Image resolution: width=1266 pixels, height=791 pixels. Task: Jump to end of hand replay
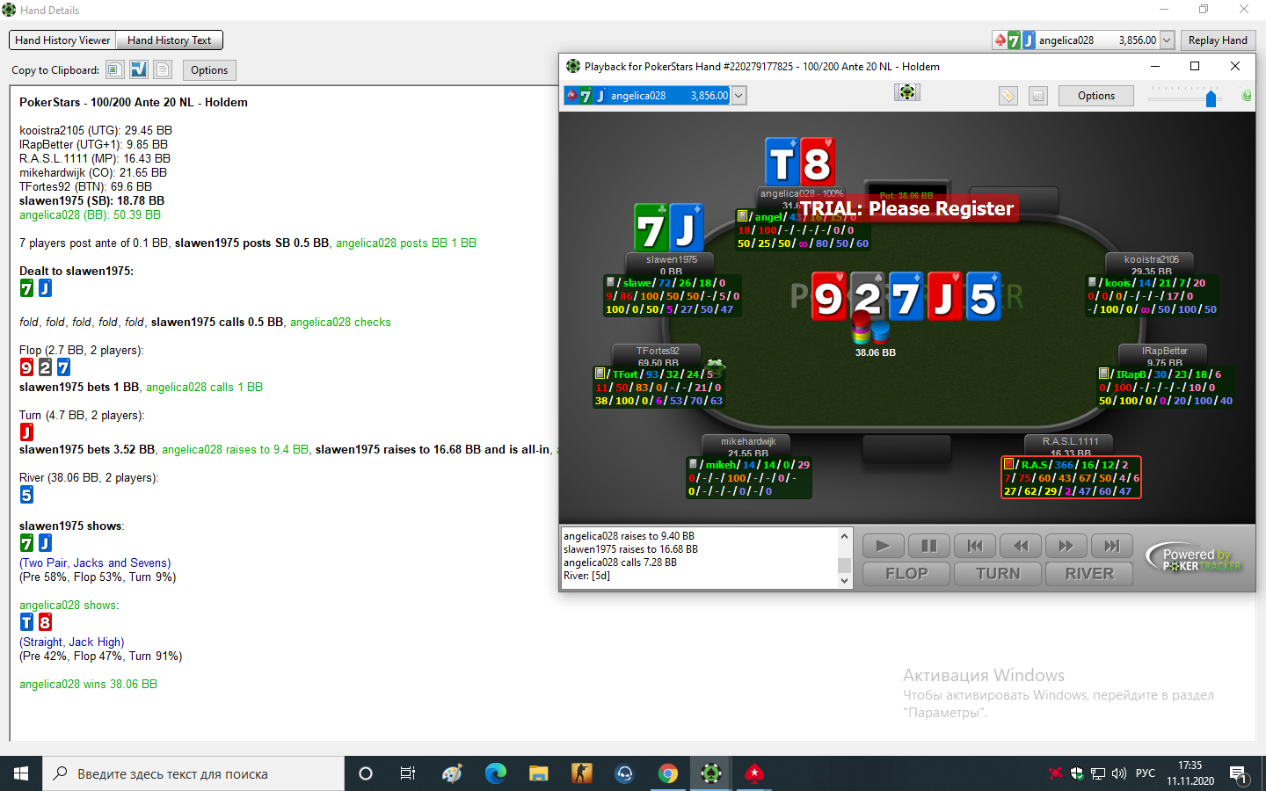tap(1112, 546)
